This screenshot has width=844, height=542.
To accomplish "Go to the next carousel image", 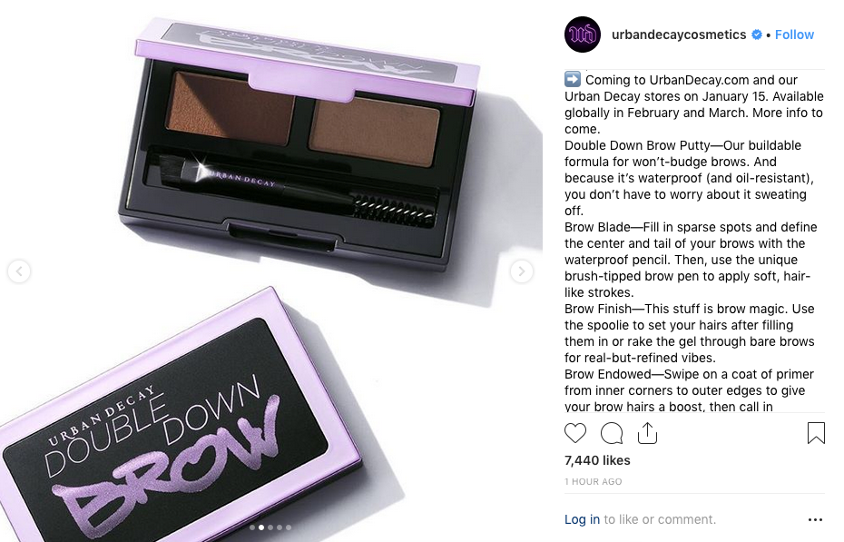I will (x=521, y=271).
